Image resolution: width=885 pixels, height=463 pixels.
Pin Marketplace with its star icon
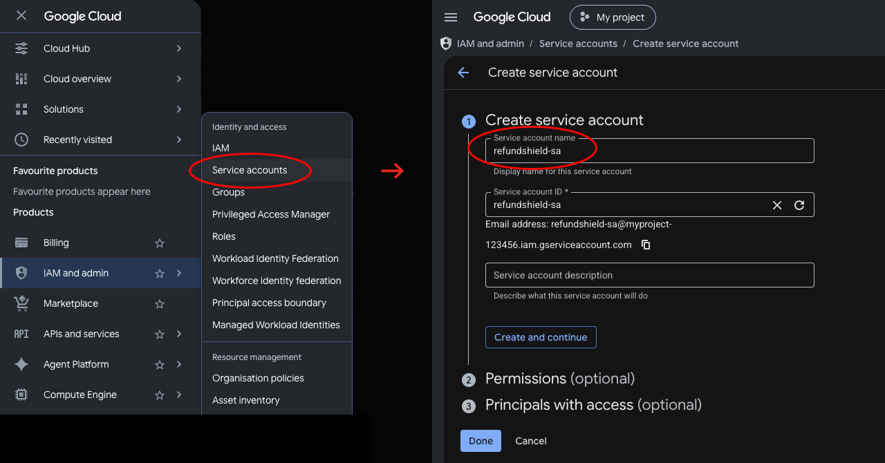click(160, 303)
